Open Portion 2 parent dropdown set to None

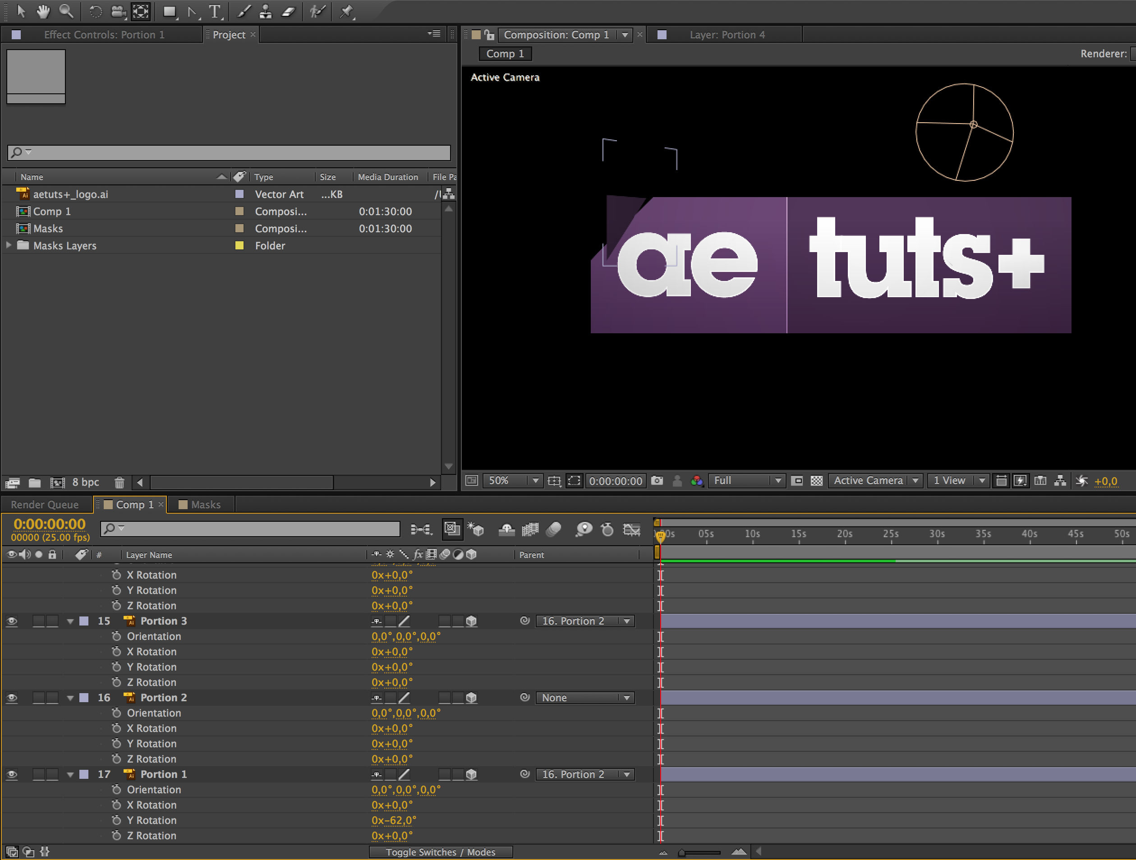[x=585, y=698]
